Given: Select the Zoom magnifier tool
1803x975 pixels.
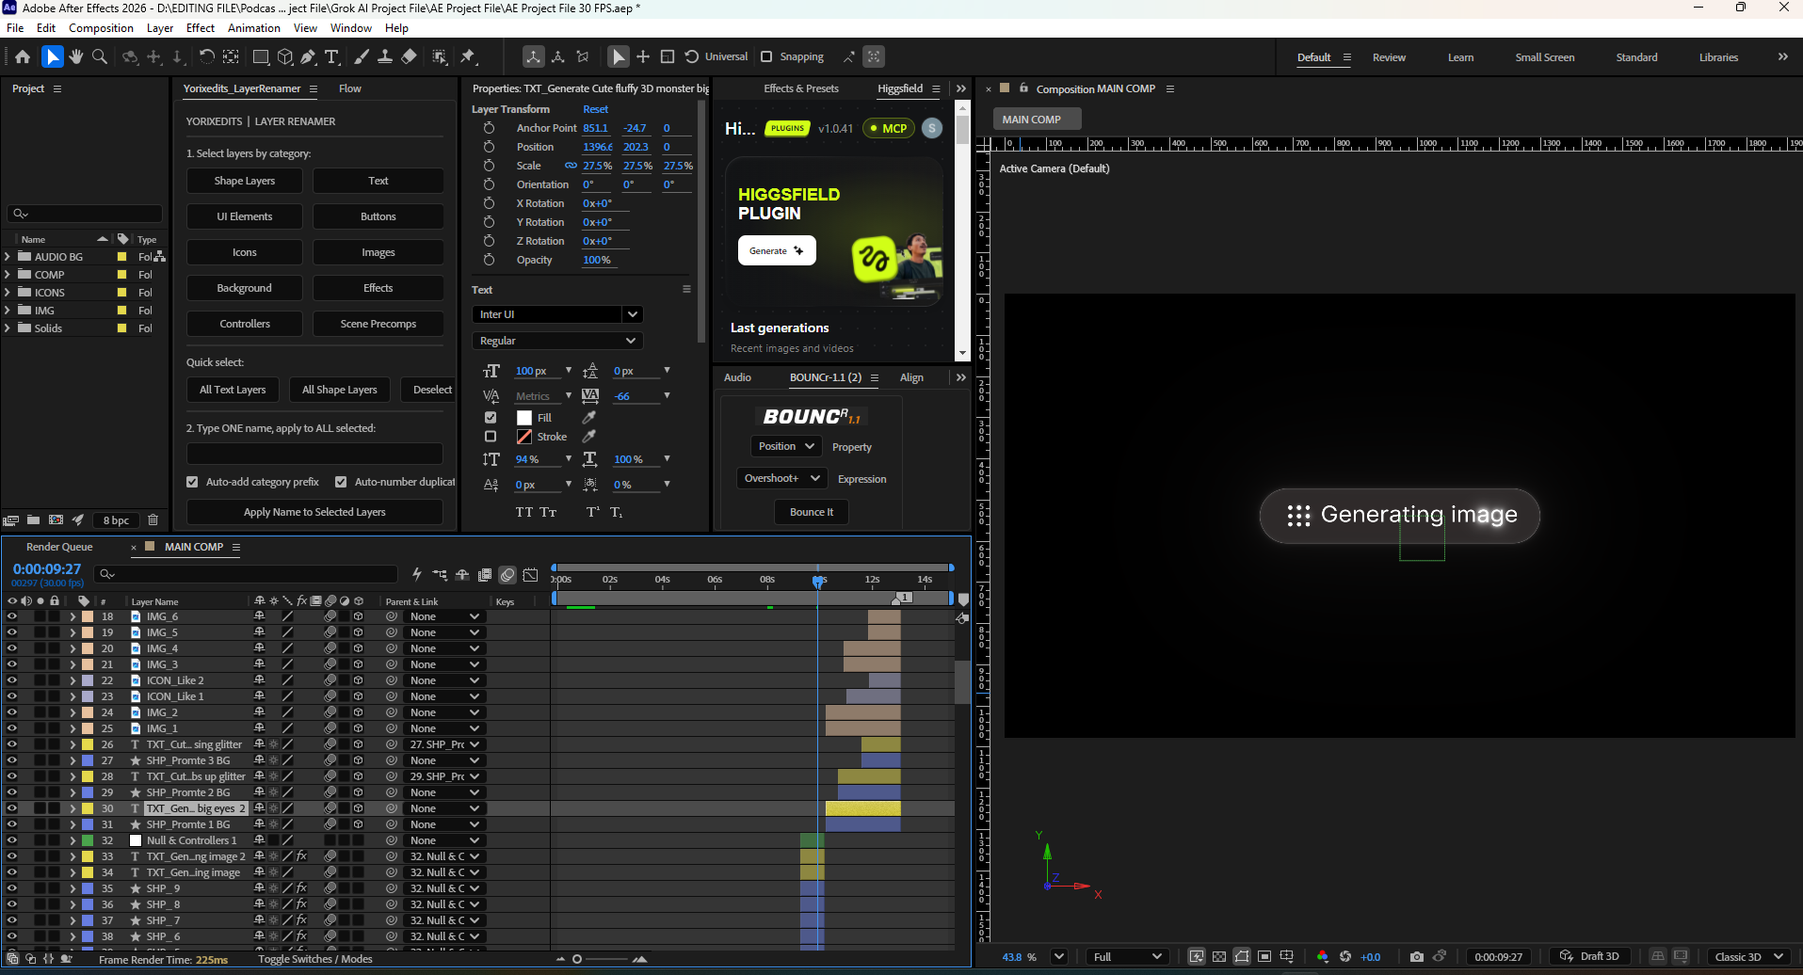Looking at the screenshot, I should click(100, 56).
